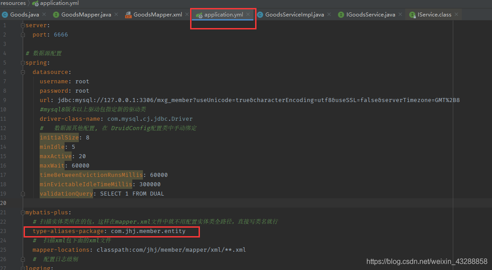This screenshot has height=270, width=492.
Task: Click the IService.class locked file icon
Action: 413,15
